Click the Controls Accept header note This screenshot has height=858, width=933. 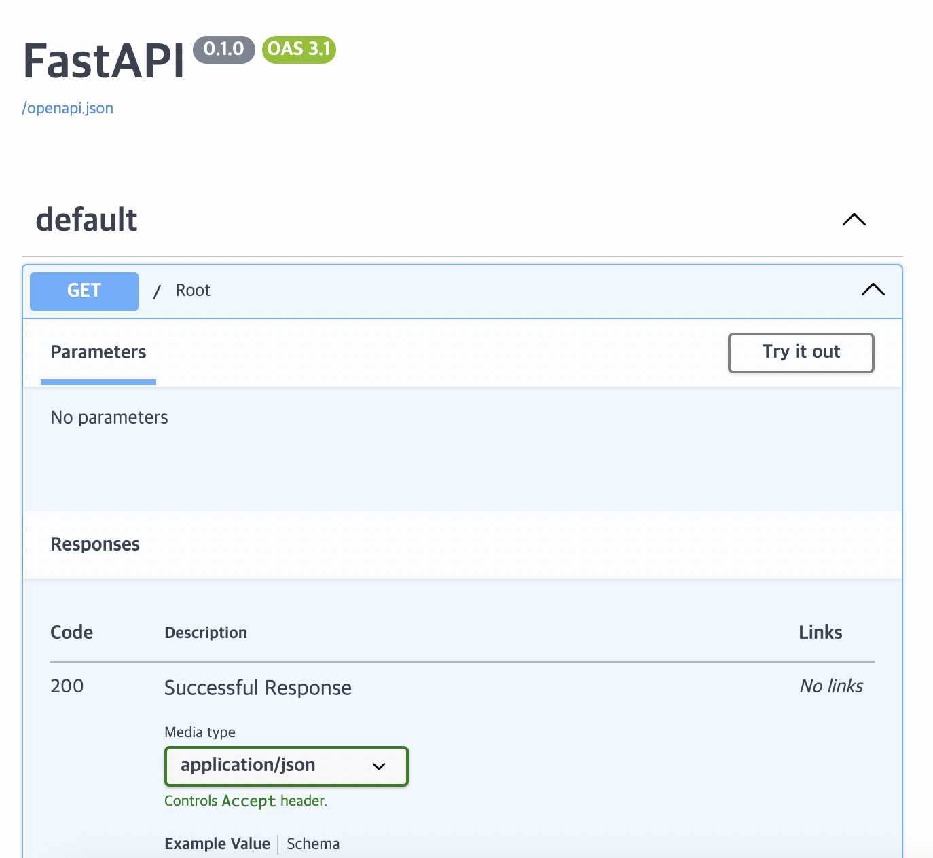[x=246, y=801]
